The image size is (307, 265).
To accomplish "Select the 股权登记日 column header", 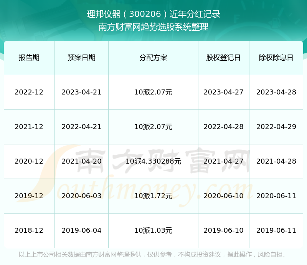I will [x=223, y=58].
